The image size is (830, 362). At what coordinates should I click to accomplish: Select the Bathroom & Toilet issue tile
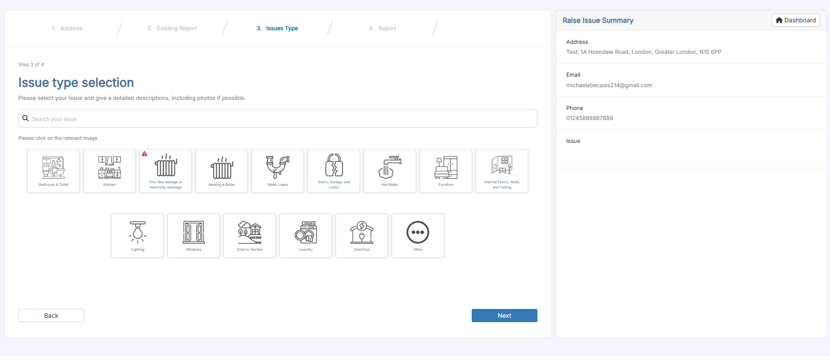tap(53, 171)
